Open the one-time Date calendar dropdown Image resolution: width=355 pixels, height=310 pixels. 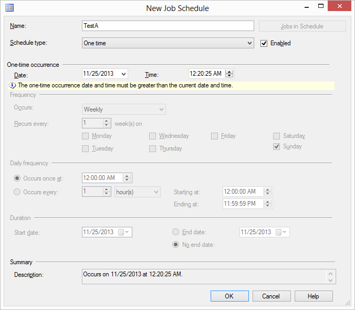click(x=123, y=74)
